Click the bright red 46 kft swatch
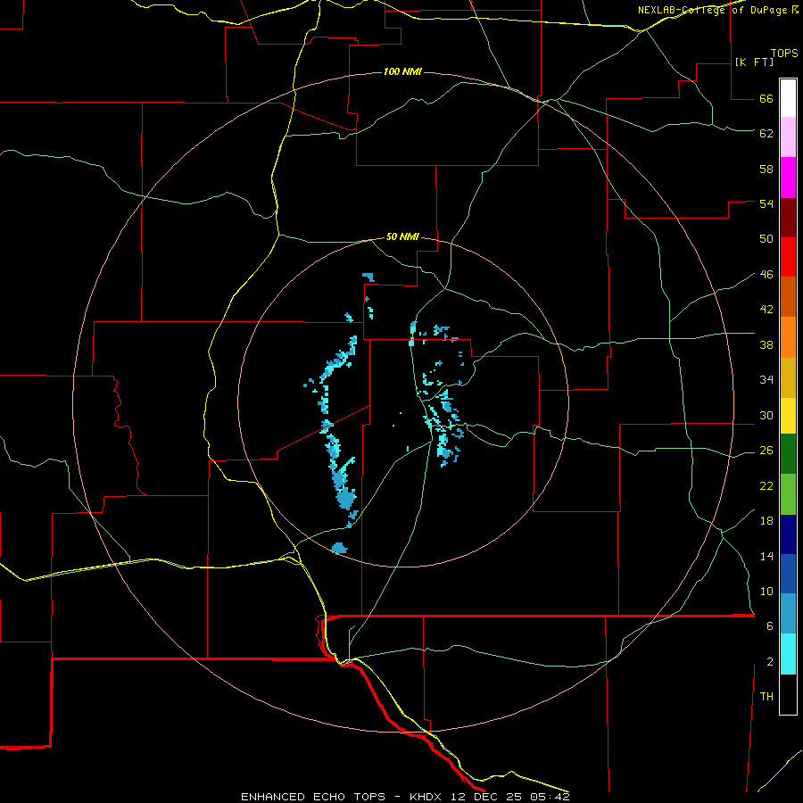This screenshot has width=803, height=803. click(788, 257)
